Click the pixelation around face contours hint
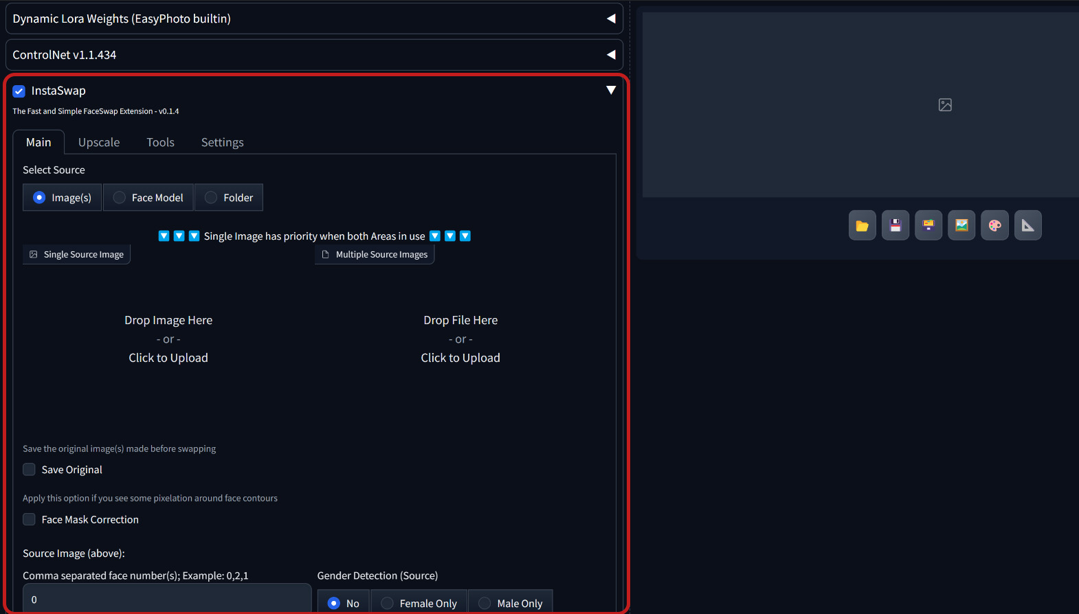The height and width of the screenshot is (614, 1079). (150, 498)
